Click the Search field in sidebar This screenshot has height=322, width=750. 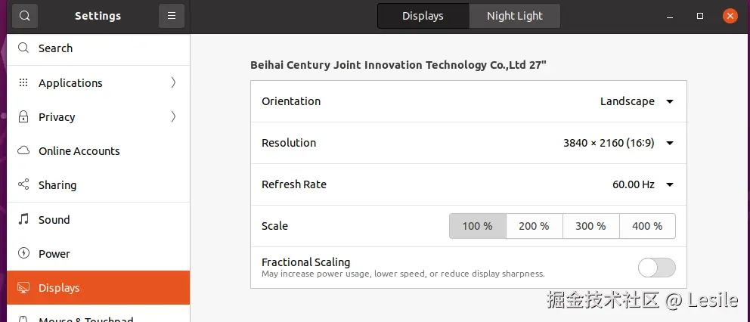(x=98, y=48)
